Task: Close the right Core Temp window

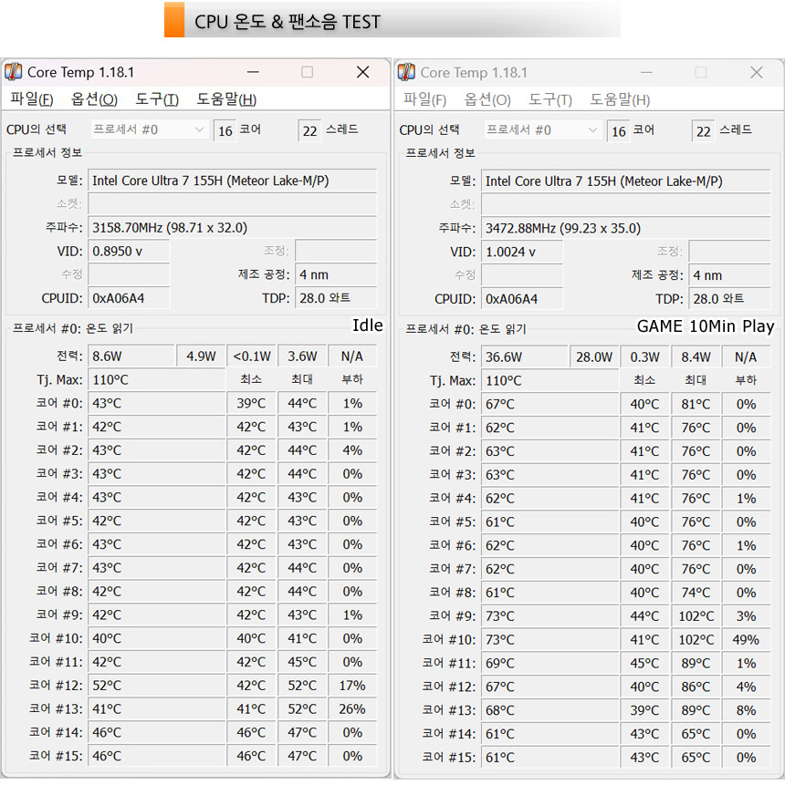Action: pyautogui.click(x=756, y=73)
